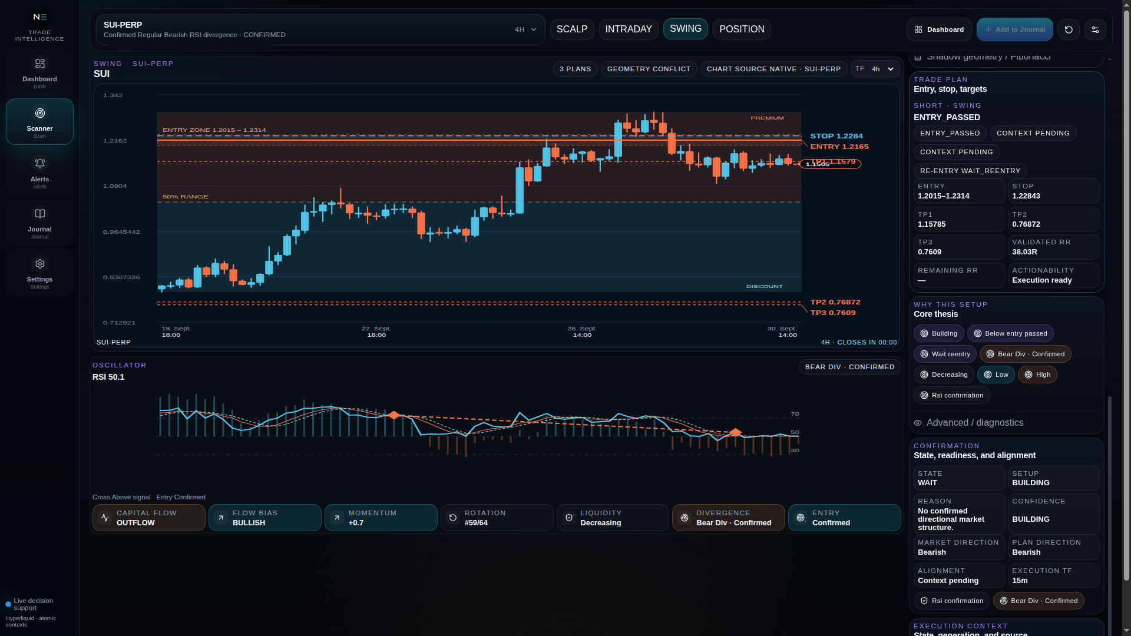Switch to the POSITION mode tab
This screenshot has height=636, width=1131.
pyautogui.click(x=742, y=29)
